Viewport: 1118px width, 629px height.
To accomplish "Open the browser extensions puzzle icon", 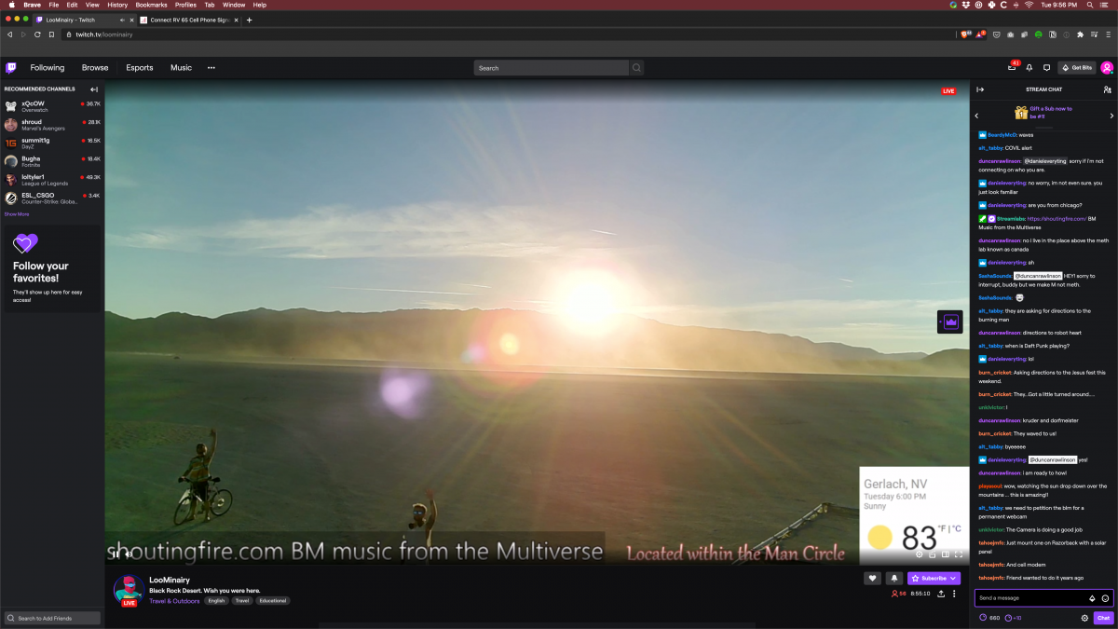I will point(1080,34).
